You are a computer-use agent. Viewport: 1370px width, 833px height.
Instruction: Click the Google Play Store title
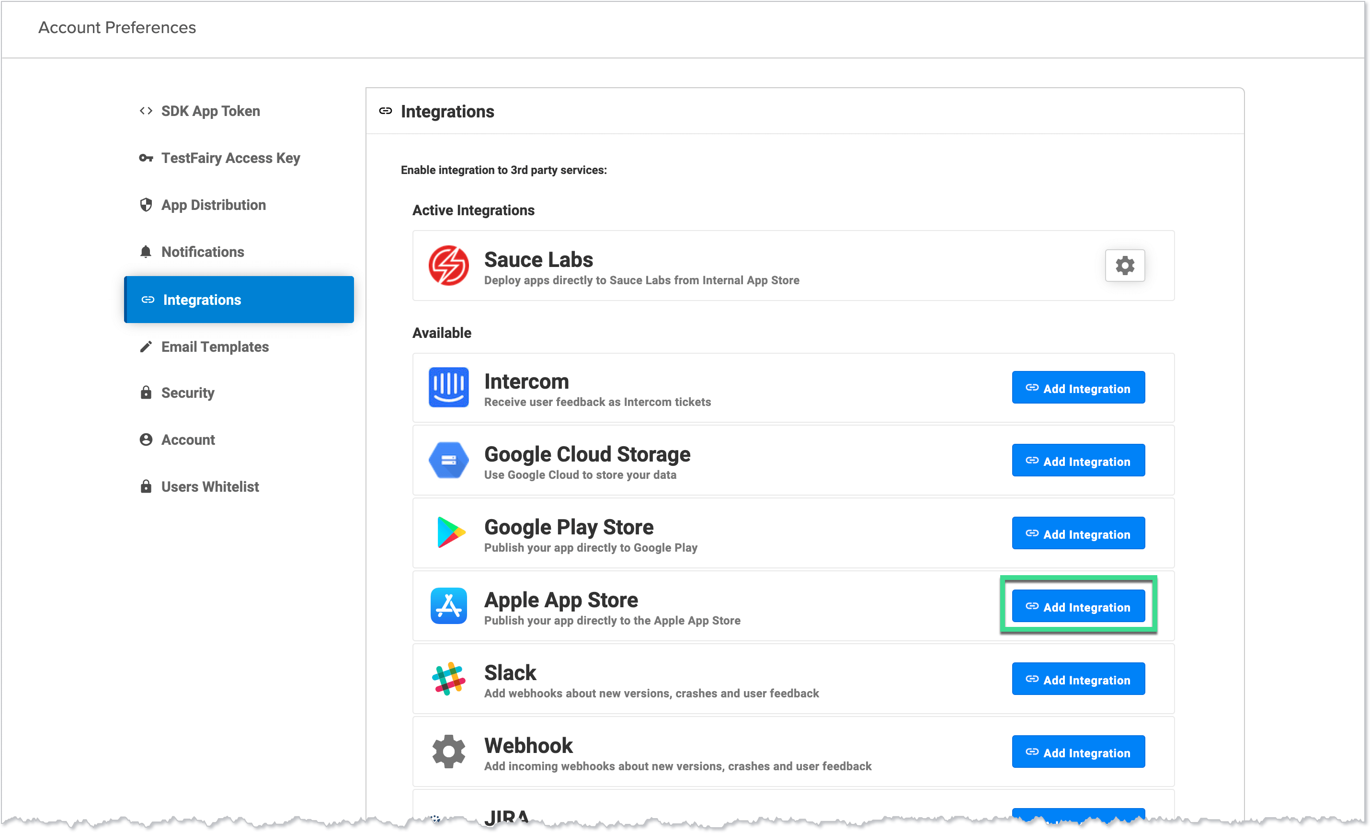(x=569, y=528)
